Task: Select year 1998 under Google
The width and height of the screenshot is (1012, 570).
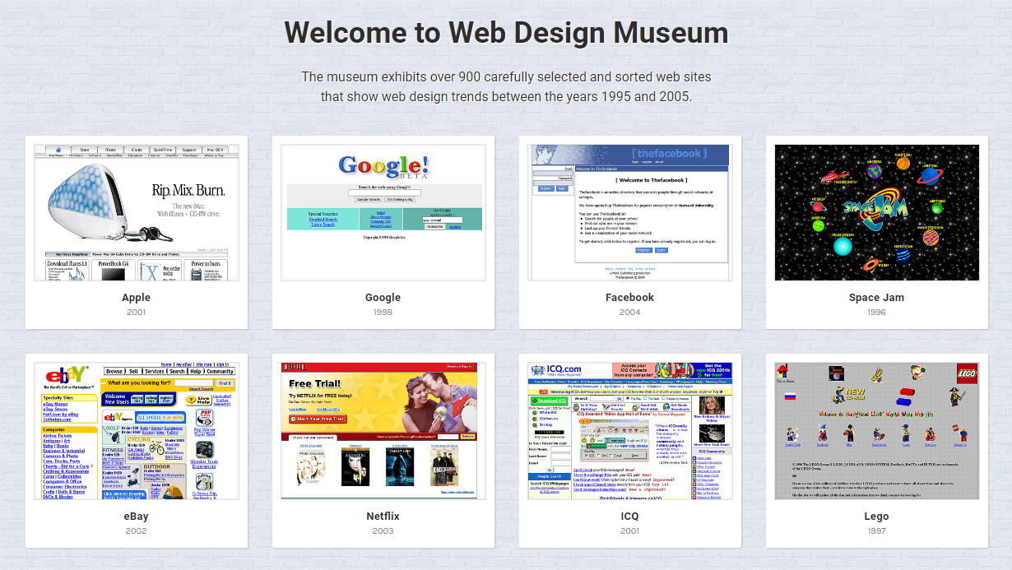Action: pyautogui.click(x=383, y=313)
